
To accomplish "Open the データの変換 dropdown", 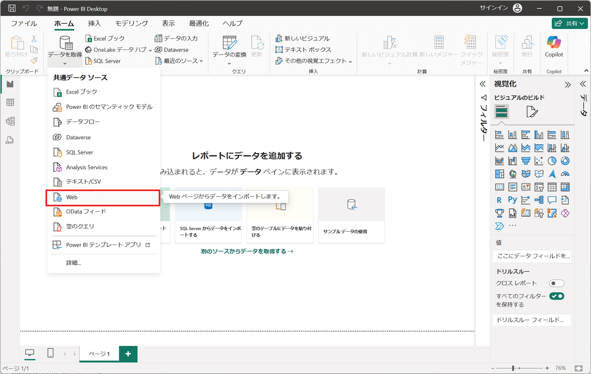I will tap(230, 63).
